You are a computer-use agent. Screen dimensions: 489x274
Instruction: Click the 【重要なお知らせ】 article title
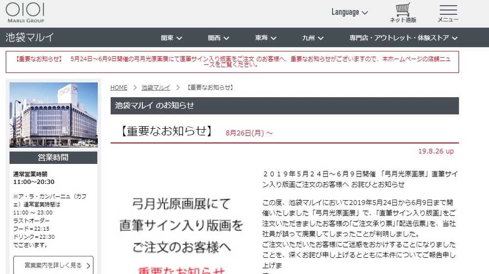click(x=167, y=131)
